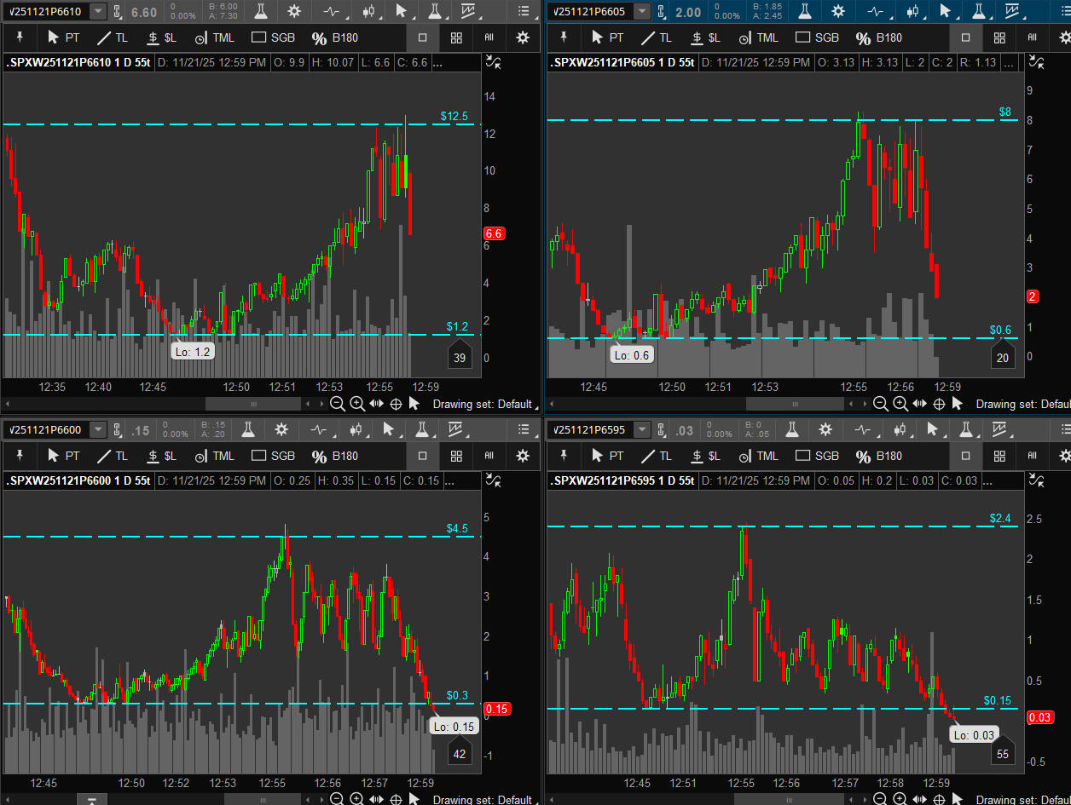Switch to grid view in P6600 toolbar
1071x805 pixels.
pyautogui.click(x=456, y=456)
